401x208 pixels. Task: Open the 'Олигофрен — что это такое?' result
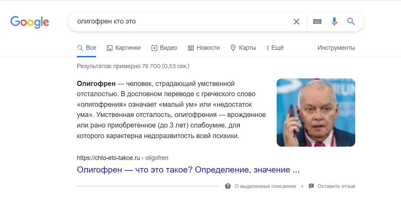[188, 170]
